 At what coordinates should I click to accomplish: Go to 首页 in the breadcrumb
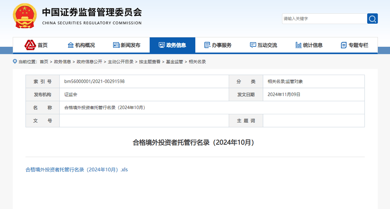pos(44,62)
